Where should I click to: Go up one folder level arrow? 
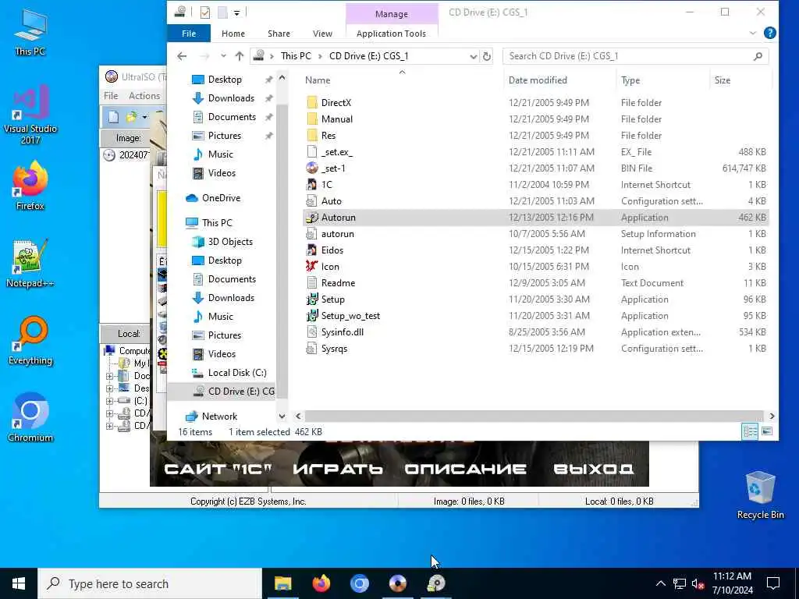[240, 56]
